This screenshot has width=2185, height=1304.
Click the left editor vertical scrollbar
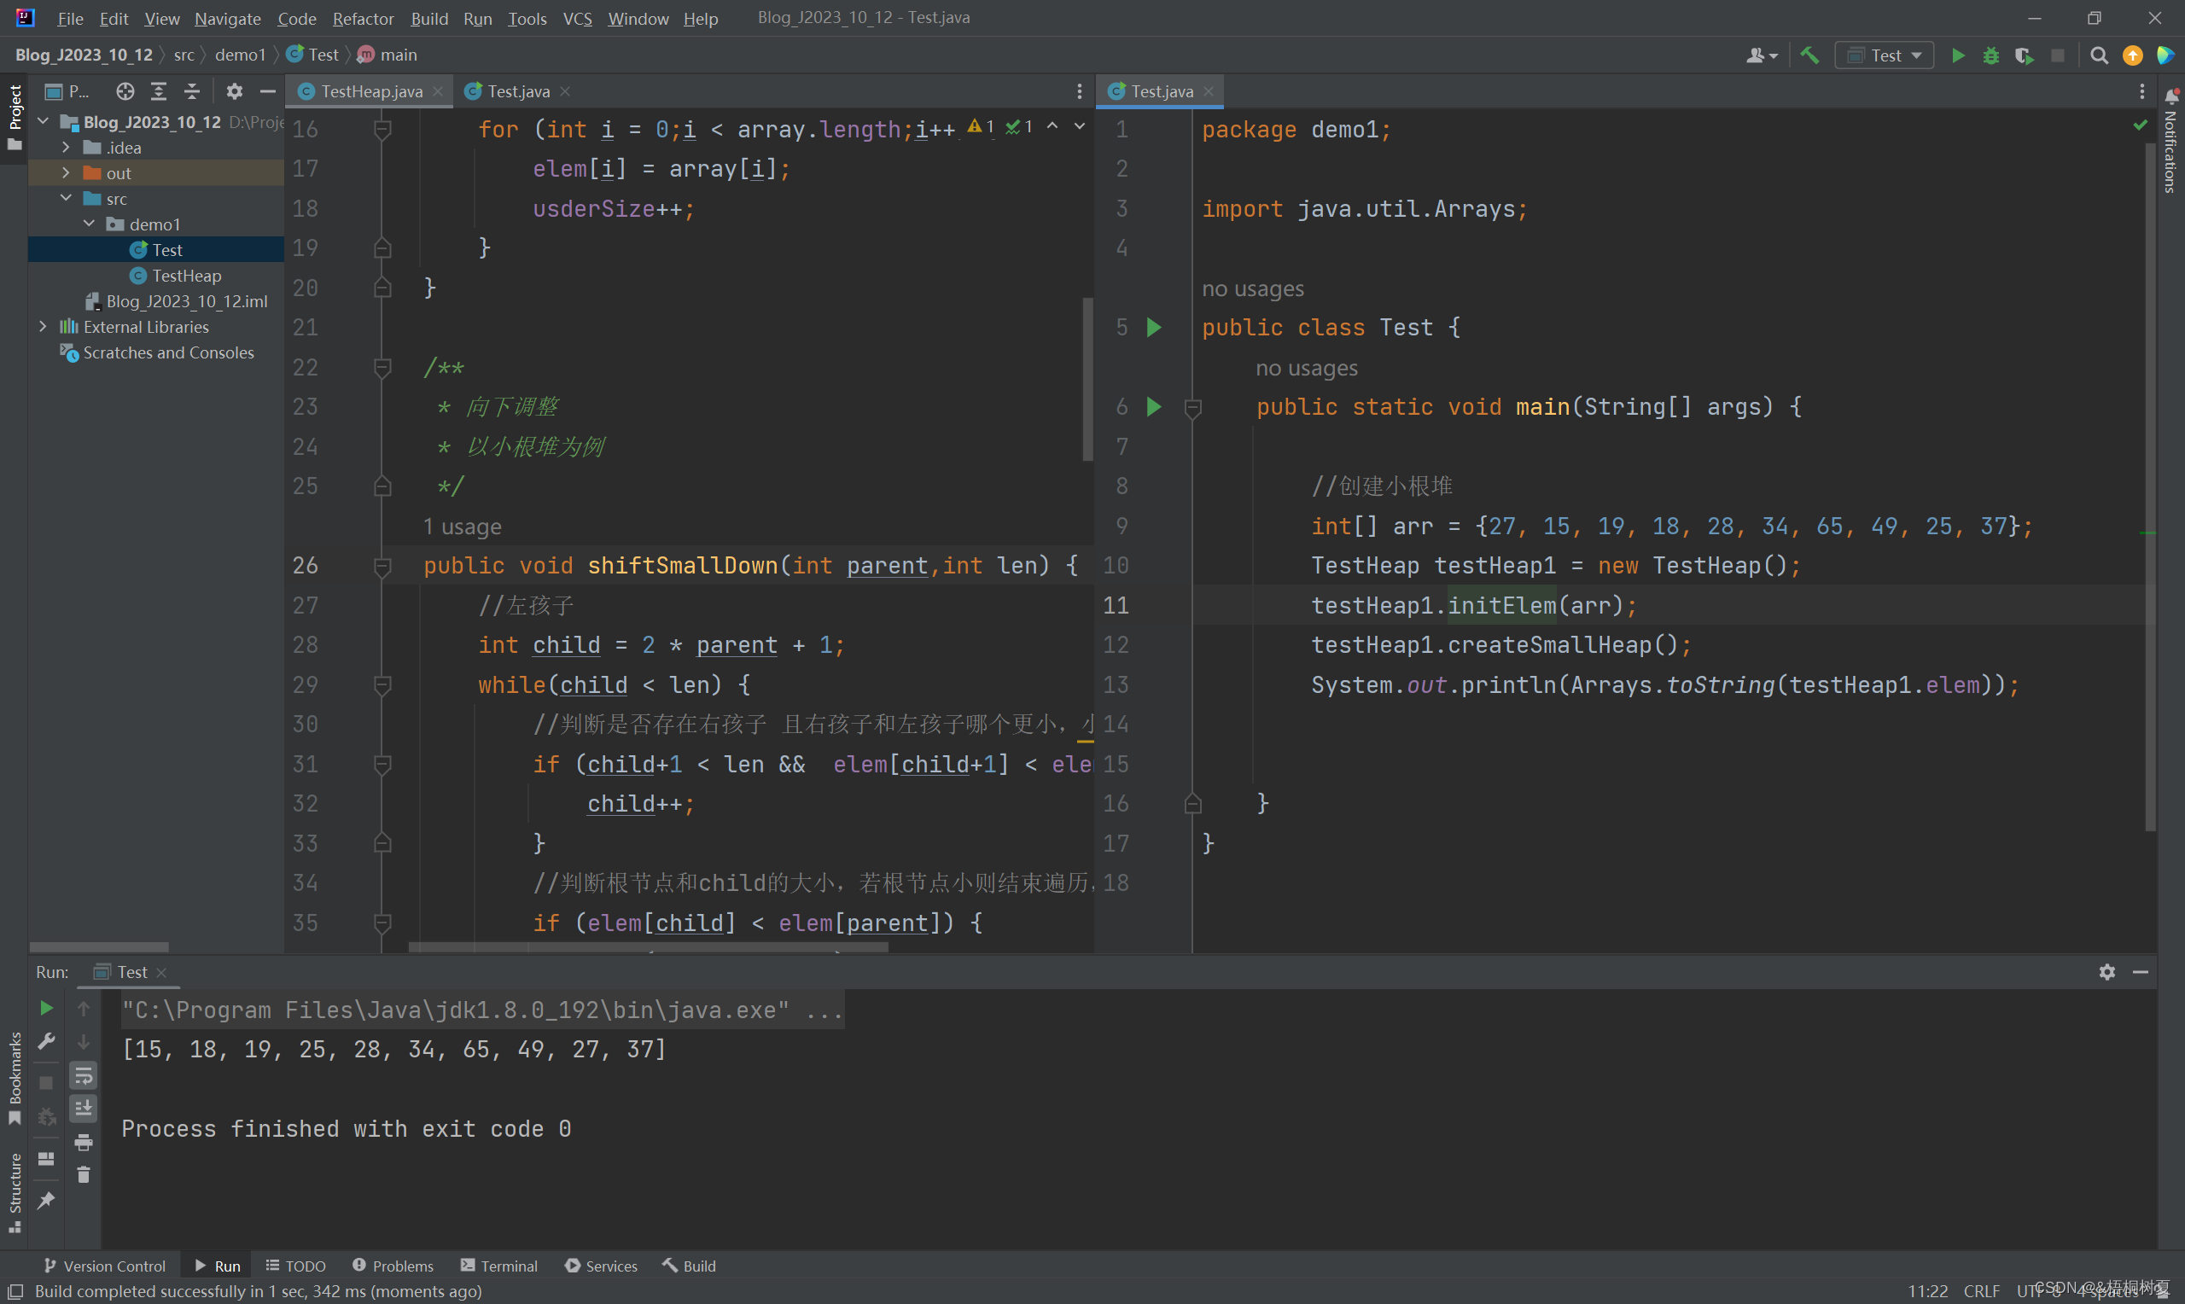click(x=1087, y=379)
